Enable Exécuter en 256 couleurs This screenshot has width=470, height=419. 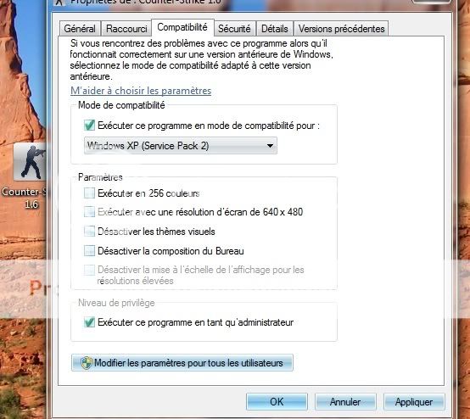tap(89, 193)
